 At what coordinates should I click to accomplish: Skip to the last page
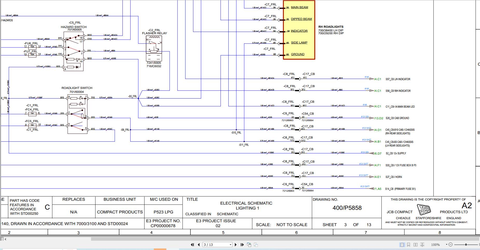(242, 244)
